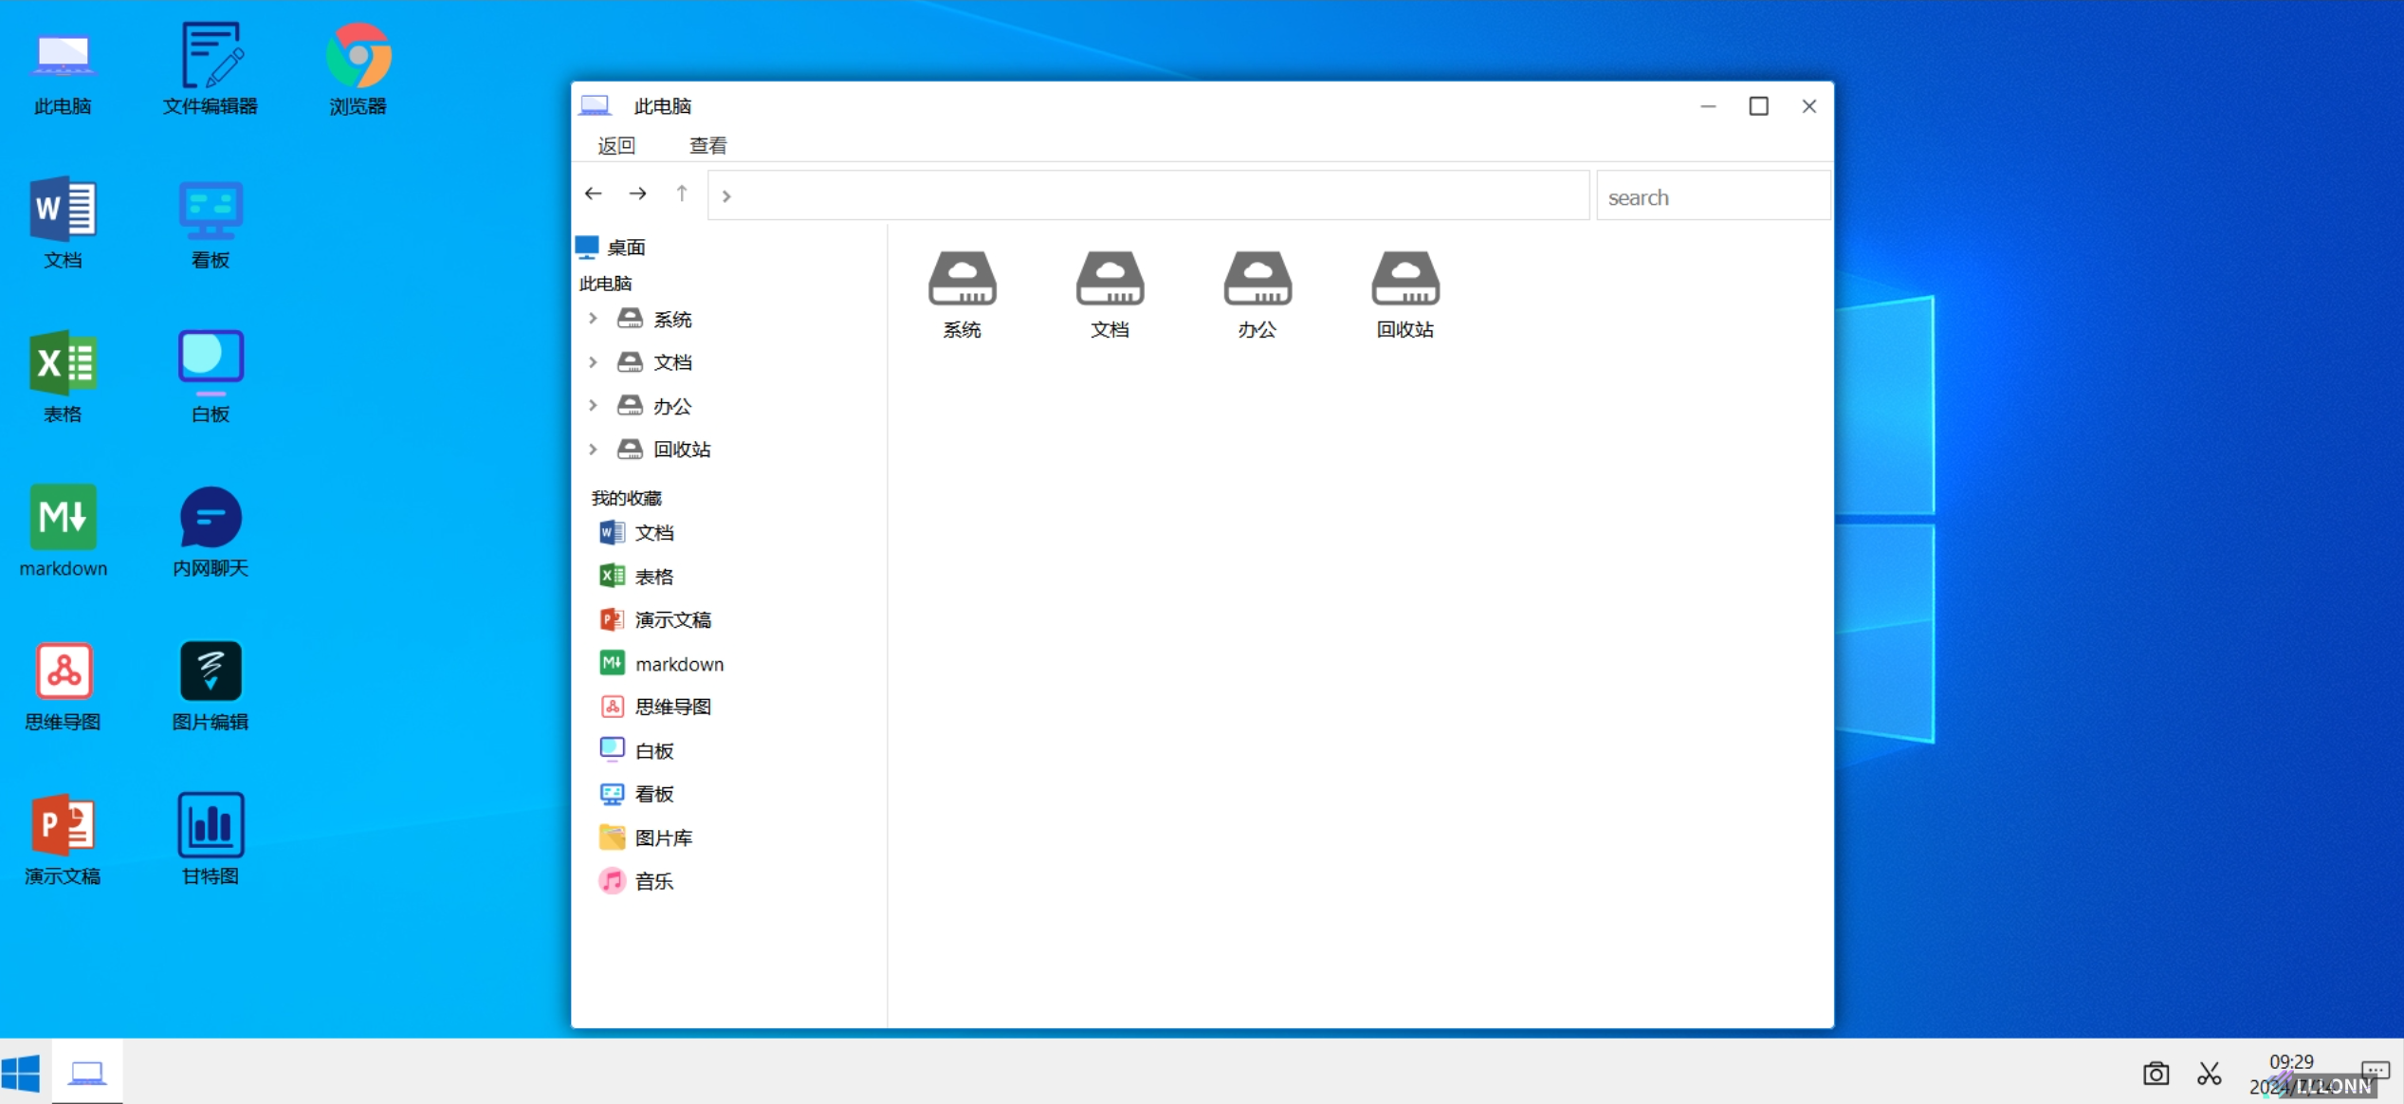This screenshot has width=2404, height=1104.
Task: Open 文档 under 我的收藏
Action: [x=637, y=533]
